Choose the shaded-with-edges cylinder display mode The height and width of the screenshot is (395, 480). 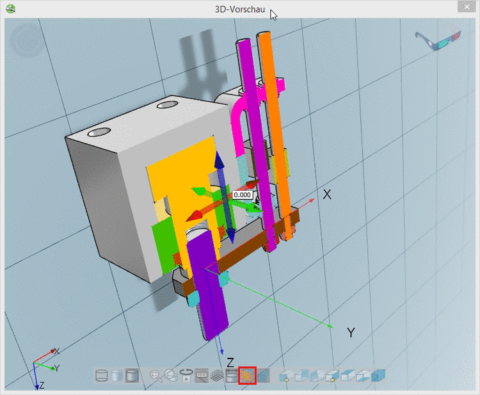tap(132, 376)
